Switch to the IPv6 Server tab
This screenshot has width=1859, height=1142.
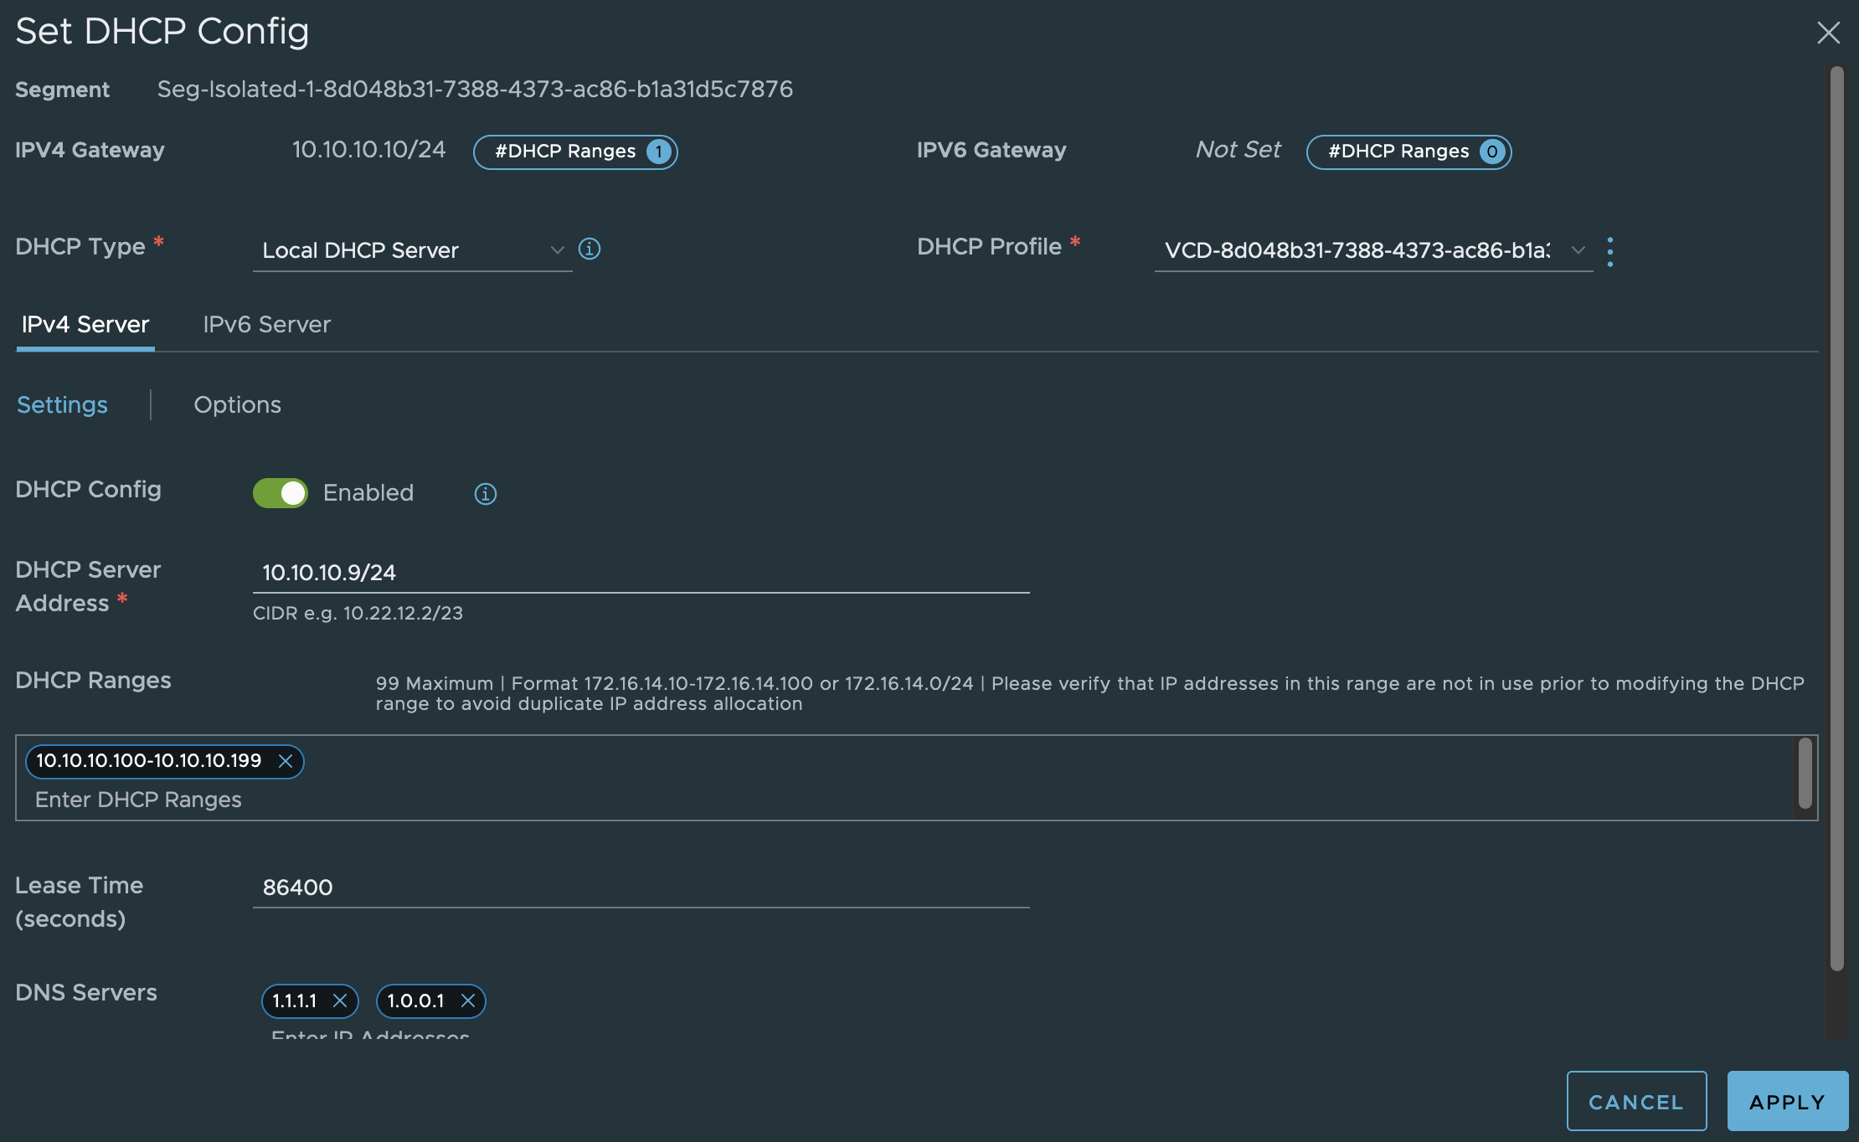click(x=266, y=325)
